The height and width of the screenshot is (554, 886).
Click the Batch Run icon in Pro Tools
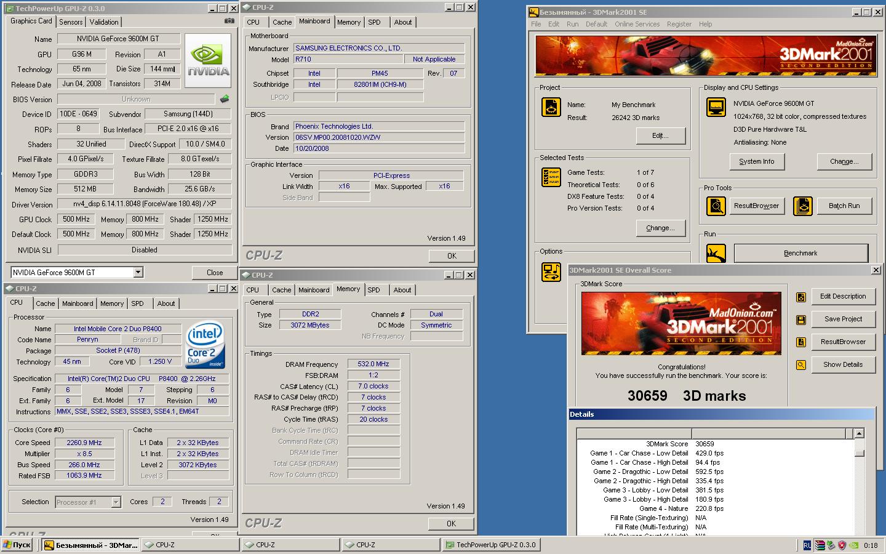pyautogui.click(x=803, y=206)
